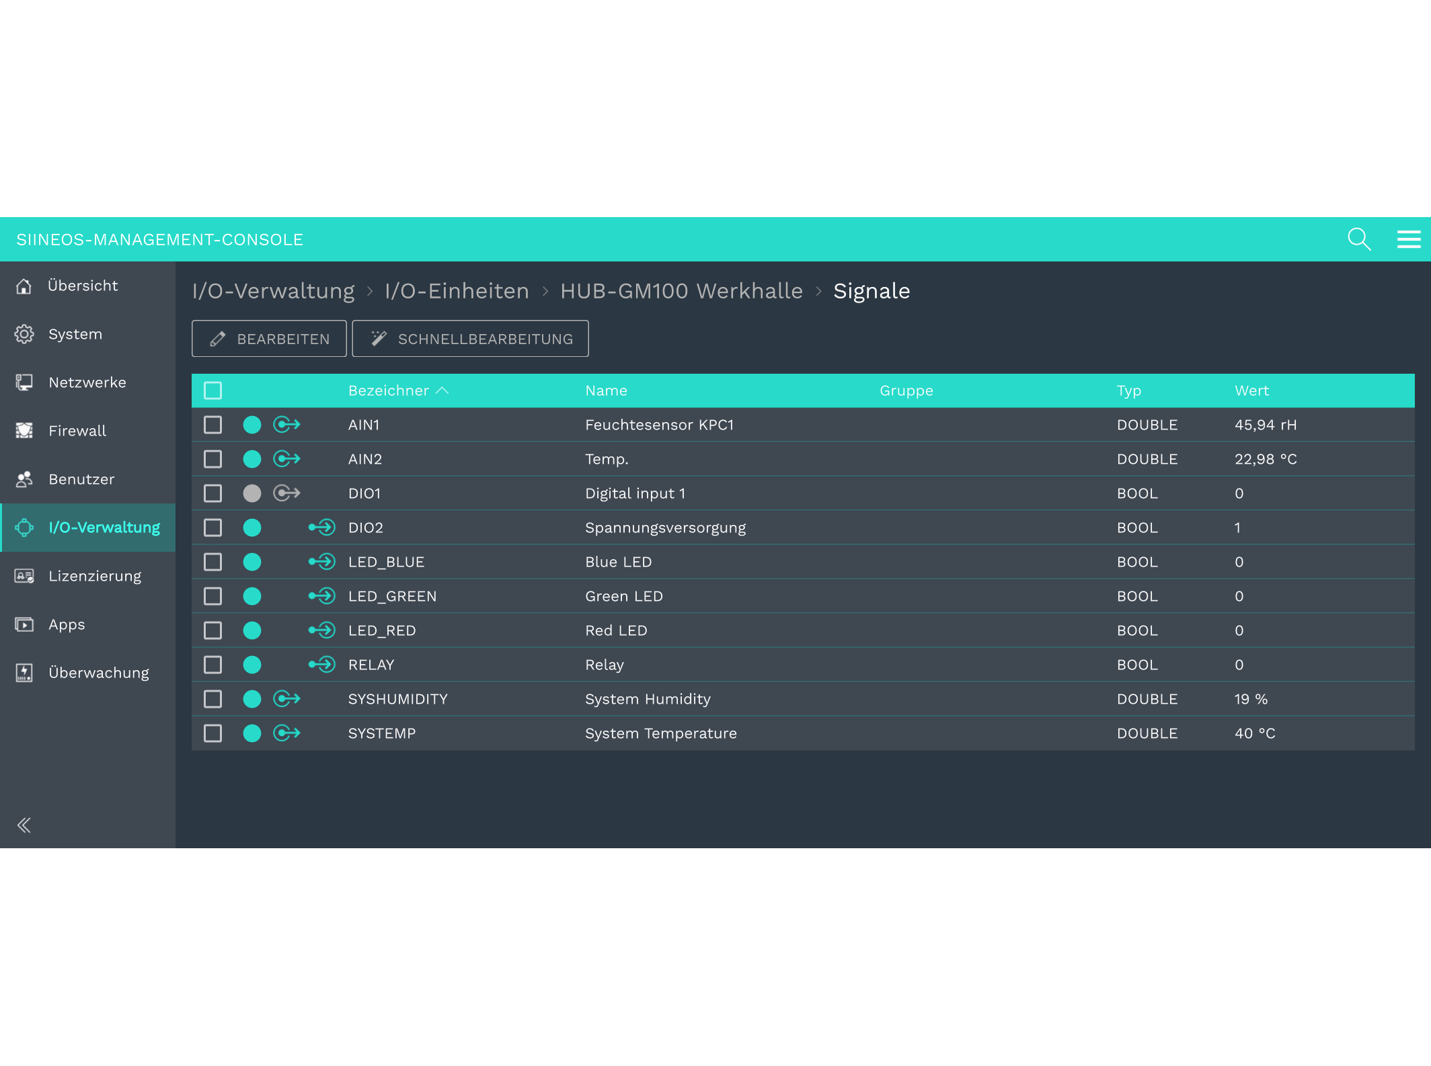Sort by the Wert column header
The width and height of the screenshot is (1431, 1066).
pos(1251,391)
